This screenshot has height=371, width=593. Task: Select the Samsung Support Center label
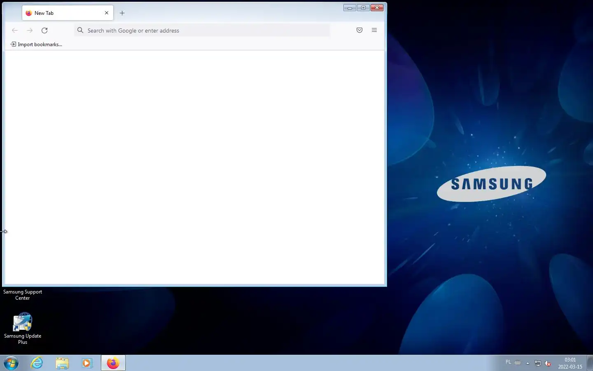[23, 295]
